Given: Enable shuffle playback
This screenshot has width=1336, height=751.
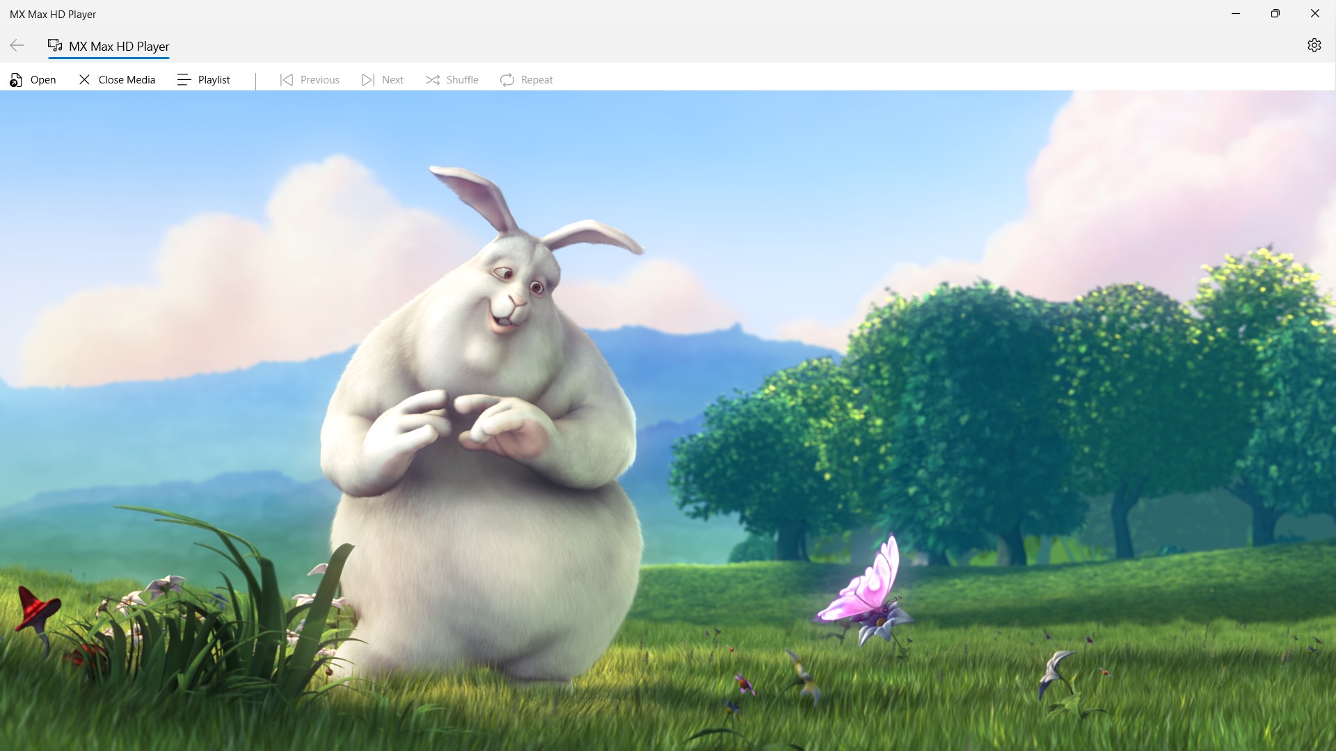Looking at the screenshot, I should click(x=432, y=79).
